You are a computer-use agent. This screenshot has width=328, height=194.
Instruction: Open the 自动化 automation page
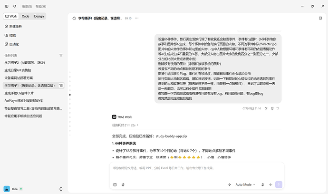point(12,44)
